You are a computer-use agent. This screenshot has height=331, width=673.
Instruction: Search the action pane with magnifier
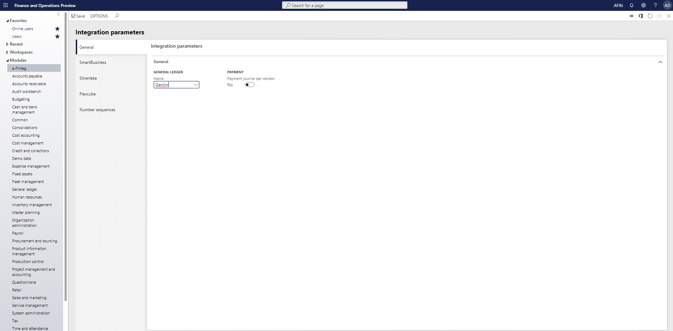coord(117,16)
